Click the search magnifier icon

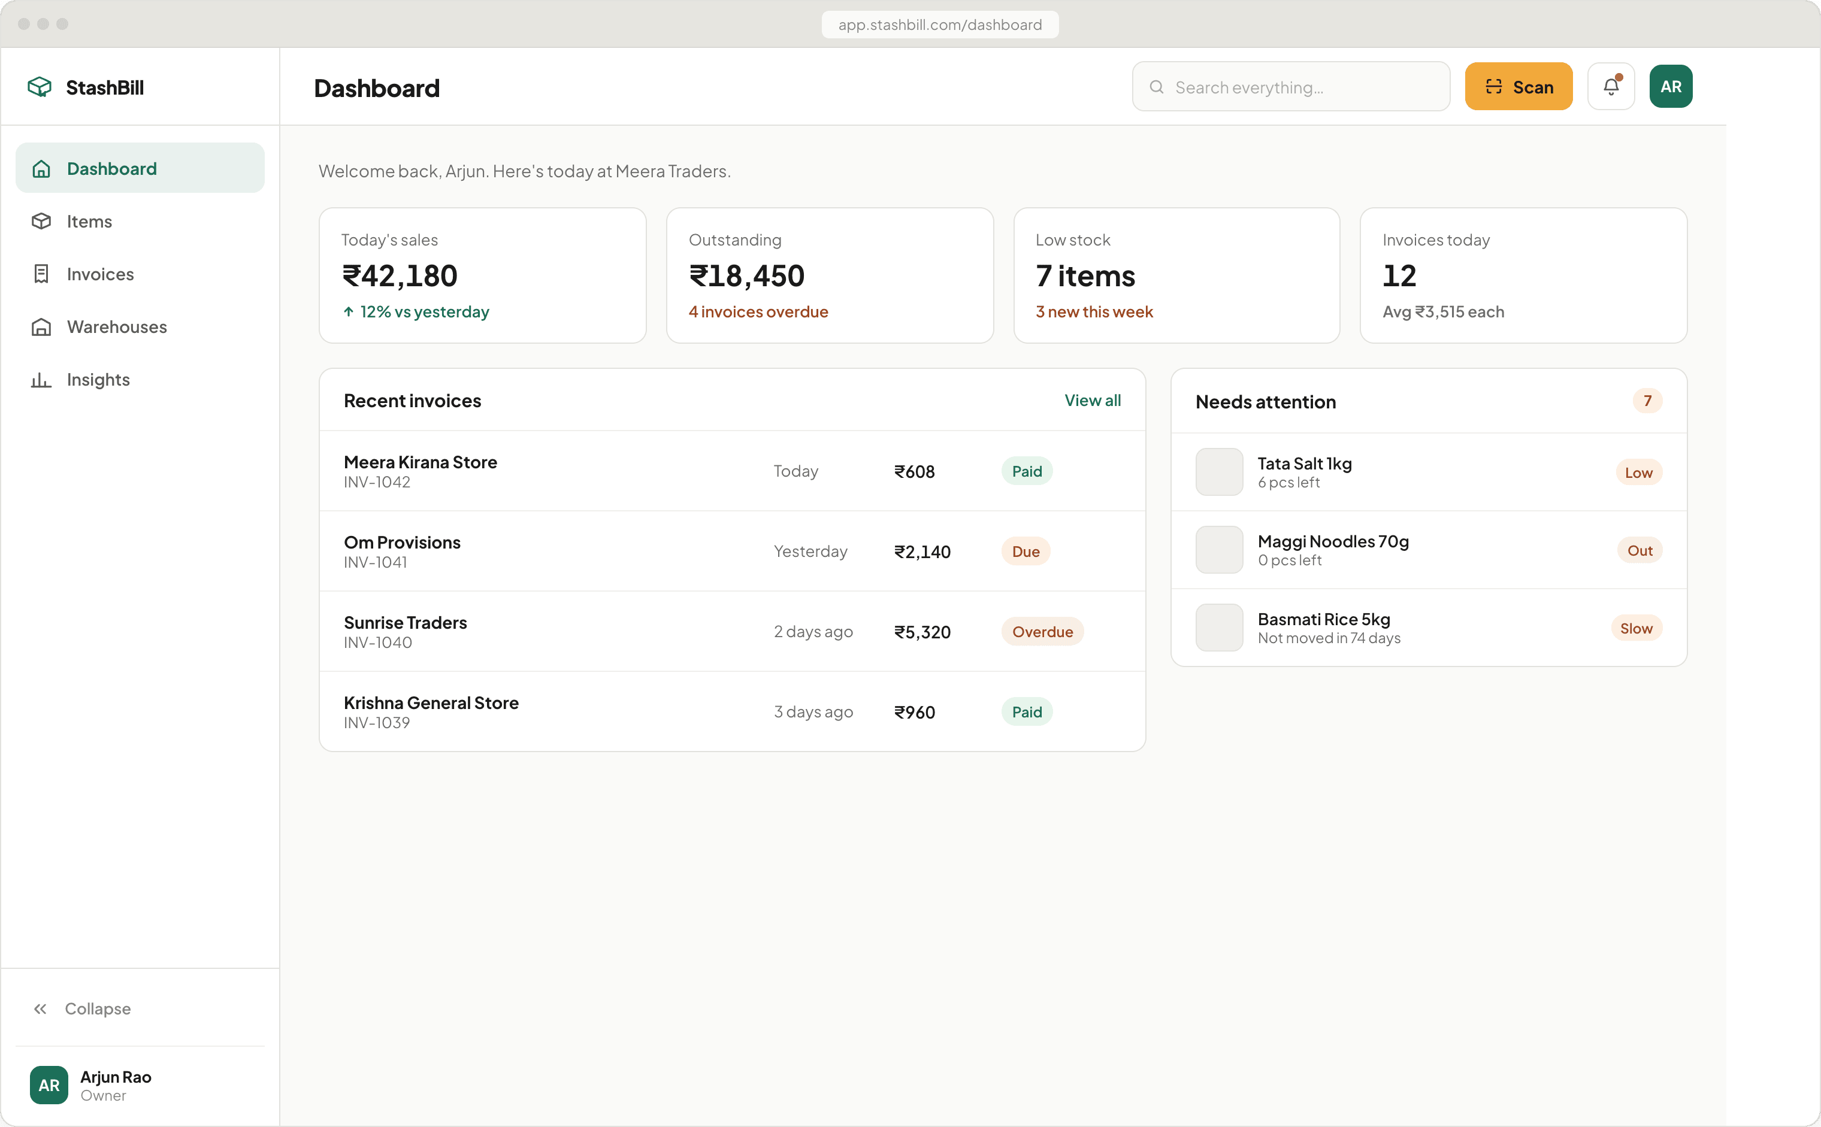tap(1156, 87)
